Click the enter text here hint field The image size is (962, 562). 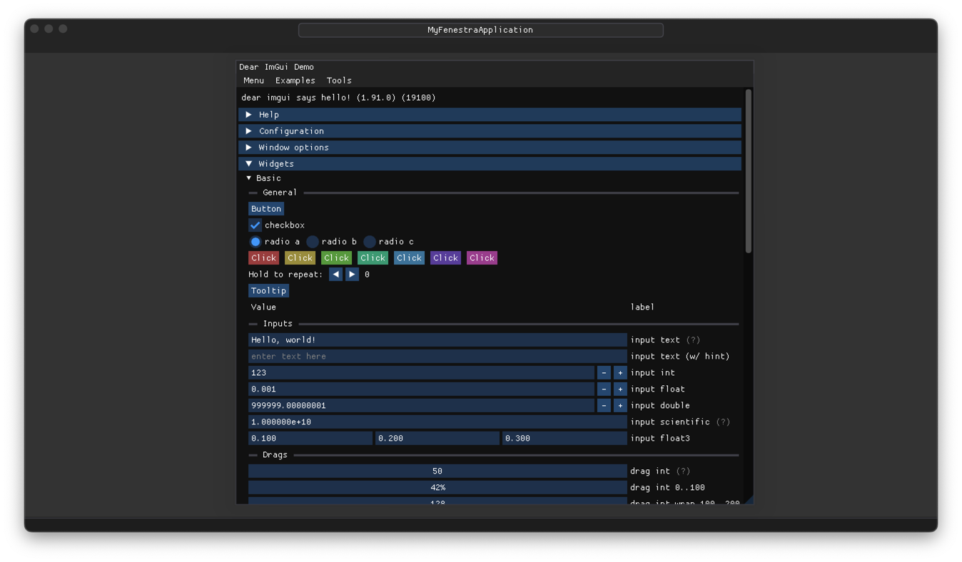click(437, 356)
